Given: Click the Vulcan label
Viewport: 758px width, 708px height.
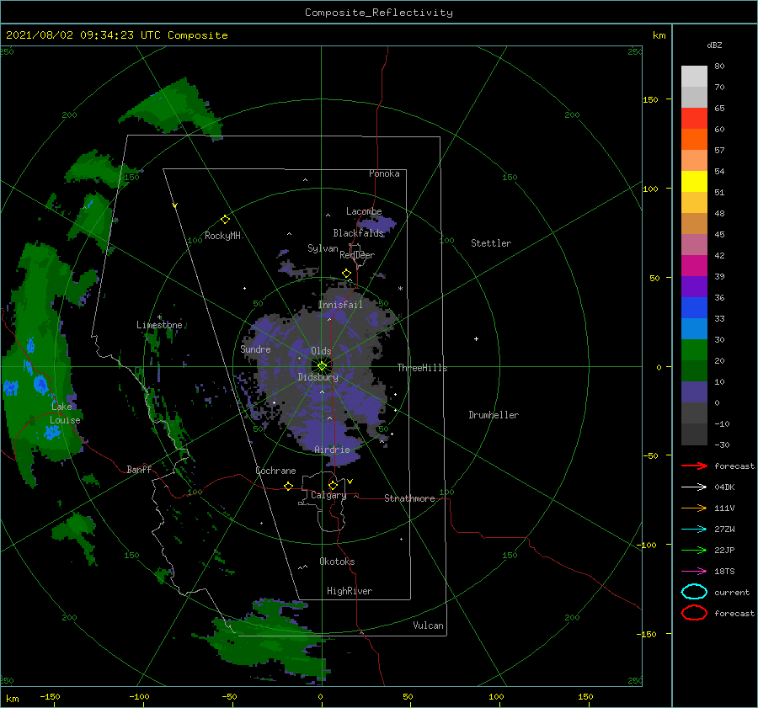Looking at the screenshot, I should point(429,625).
